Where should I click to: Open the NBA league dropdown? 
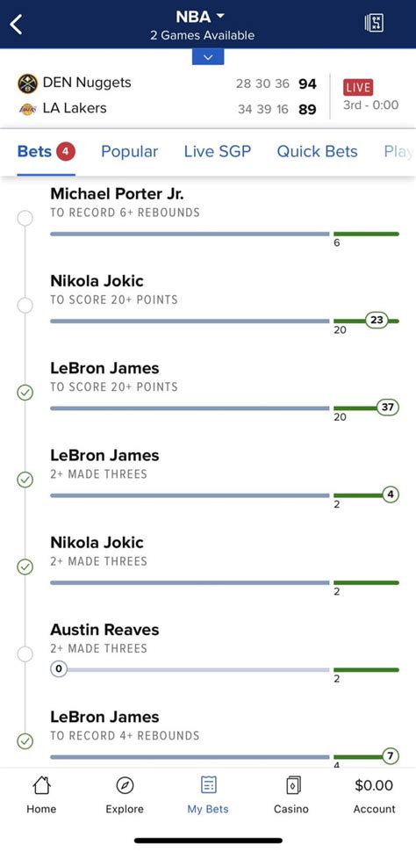[x=200, y=17]
